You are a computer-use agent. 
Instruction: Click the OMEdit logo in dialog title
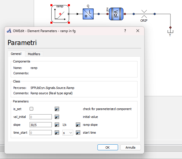coord(9,31)
